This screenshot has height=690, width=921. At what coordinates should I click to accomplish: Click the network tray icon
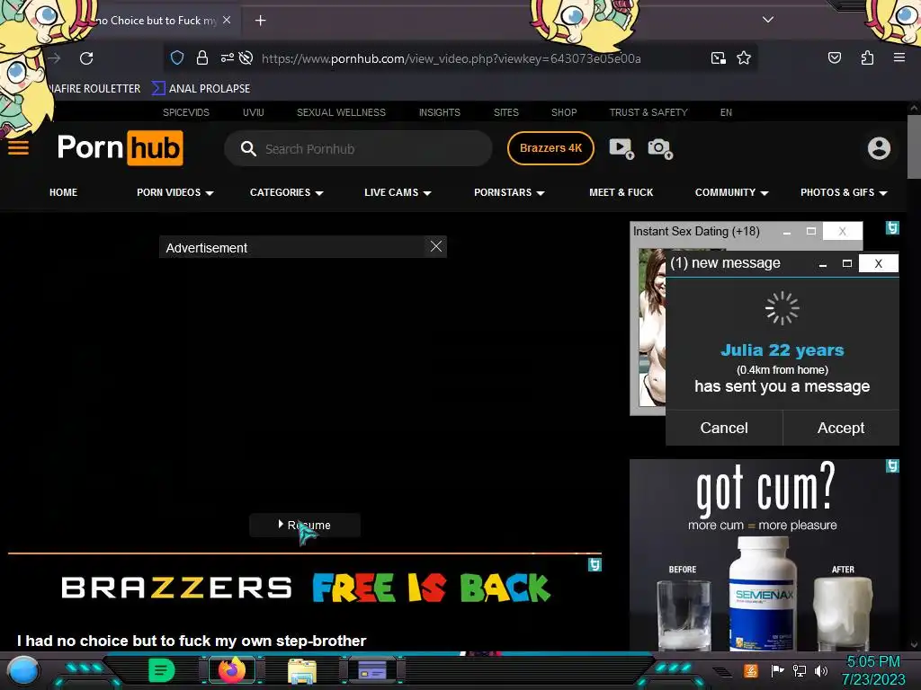[x=800, y=670]
